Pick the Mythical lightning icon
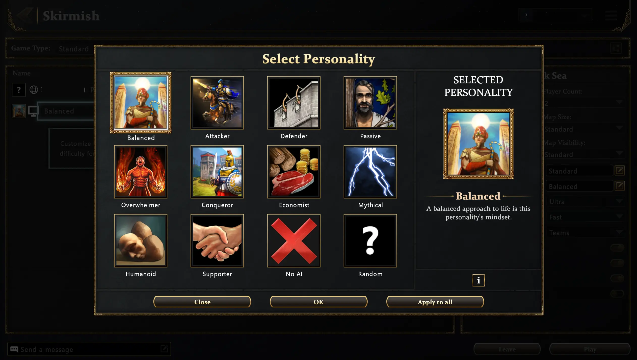Image resolution: width=637 pixels, height=360 pixels. pos(370,172)
